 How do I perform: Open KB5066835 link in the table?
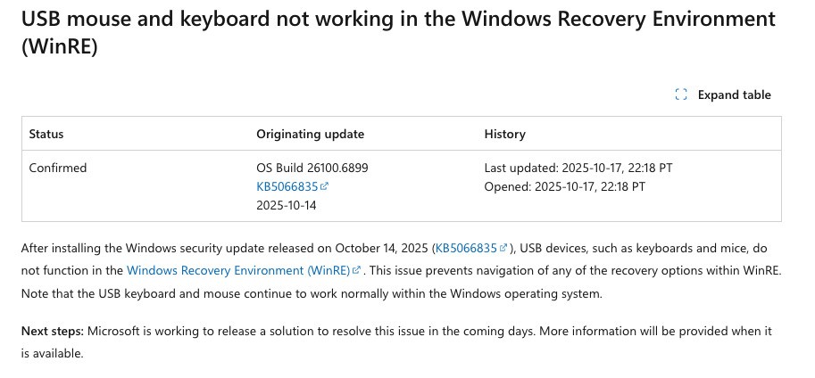[x=287, y=186]
